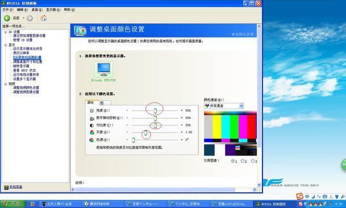Select the first slider settings tab
Screen dimensions: 346x208
[x=92, y=103]
